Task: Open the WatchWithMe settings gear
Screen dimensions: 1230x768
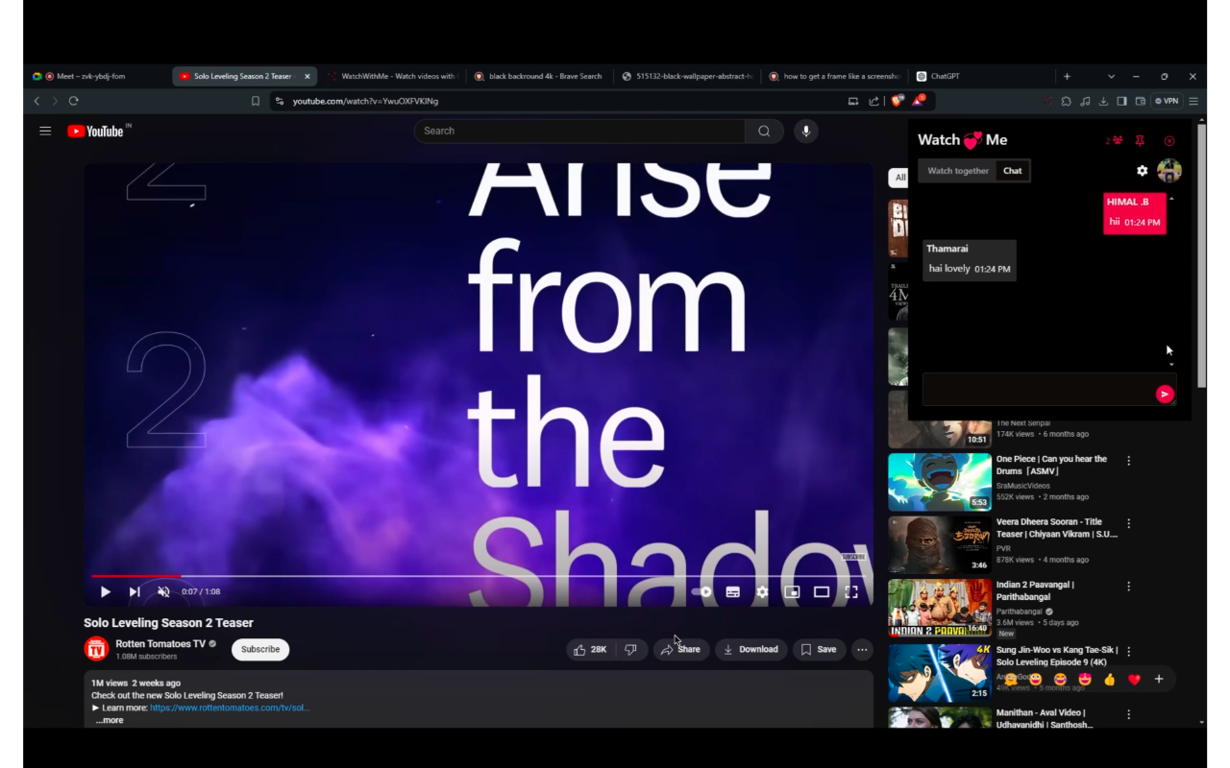Action: click(x=1142, y=171)
